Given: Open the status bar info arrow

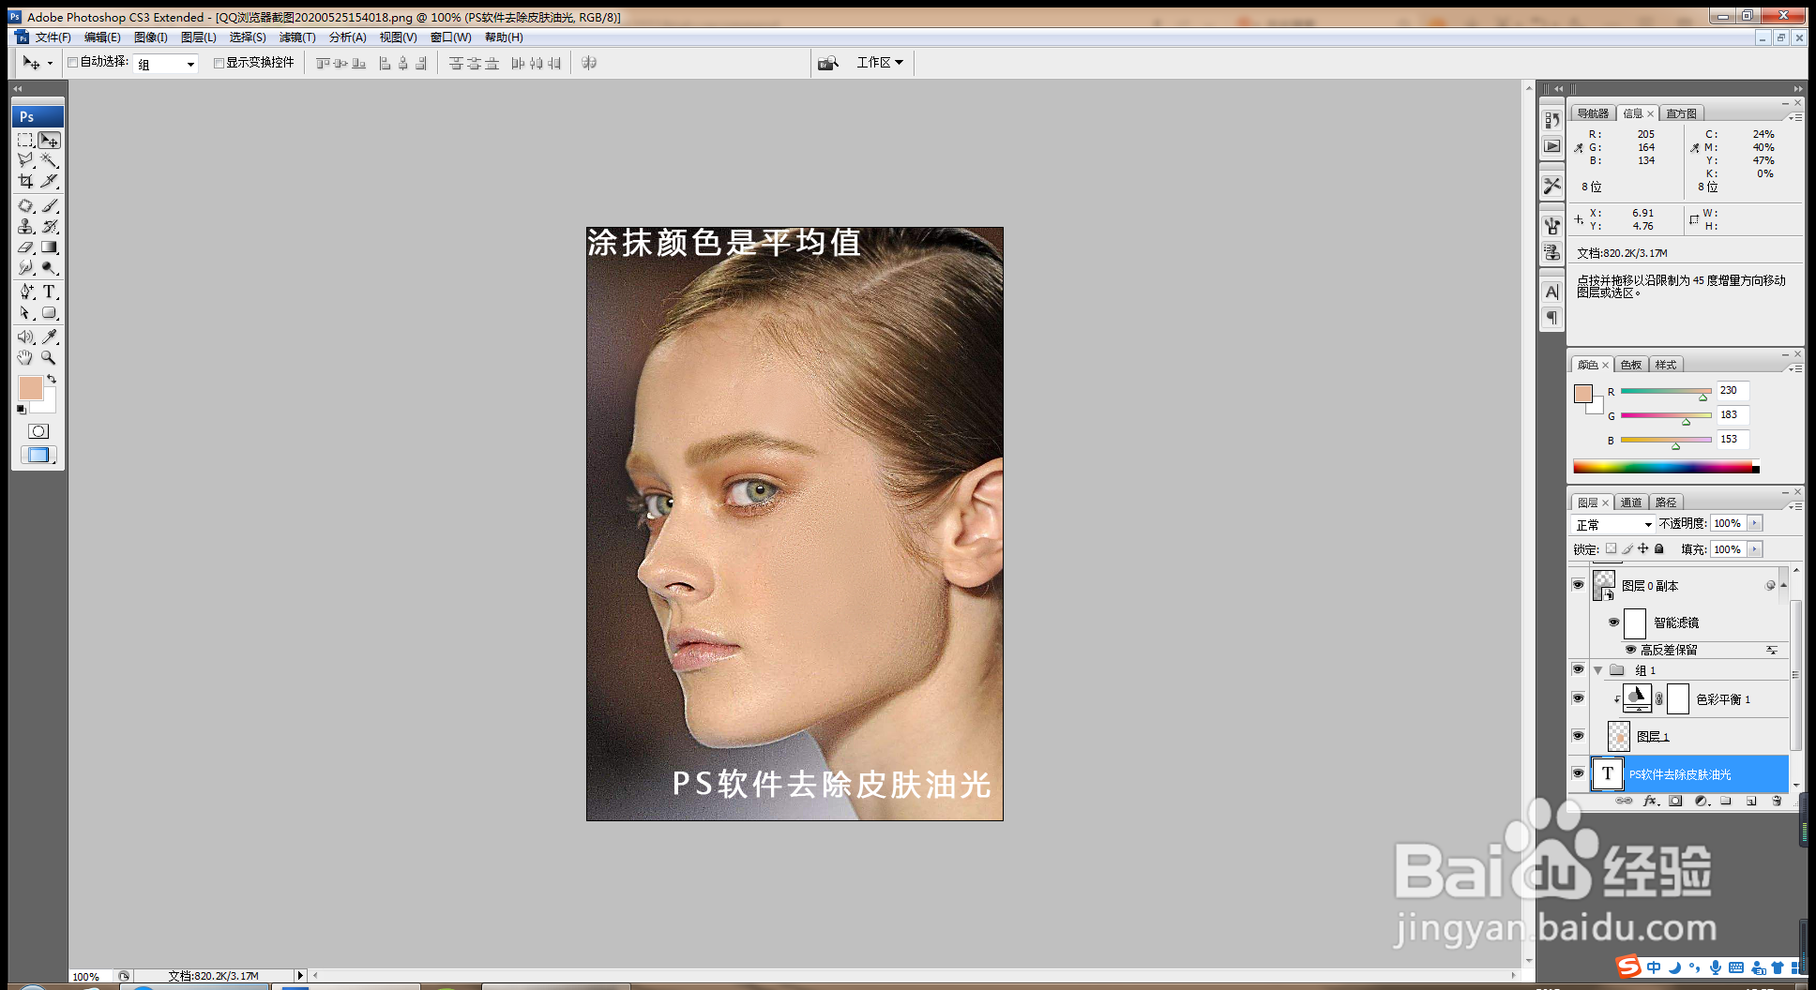Looking at the screenshot, I should (x=300, y=976).
